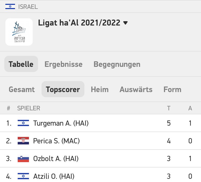
Task: Select the Topscorer filter
Action: (63, 89)
